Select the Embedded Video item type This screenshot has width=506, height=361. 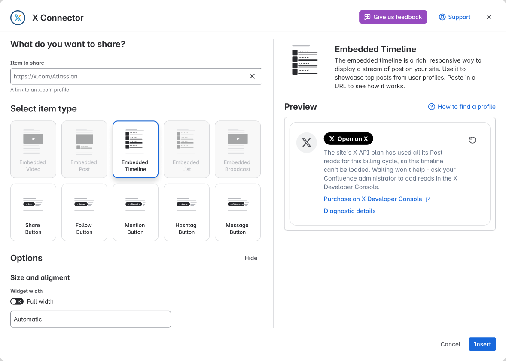tap(33, 150)
